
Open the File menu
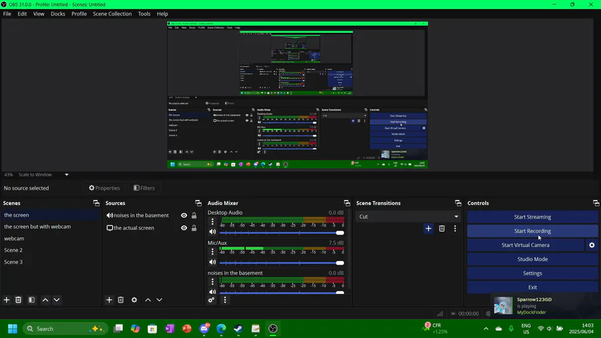click(x=7, y=14)
